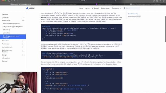Open API Docs external link

pos(95,8)
